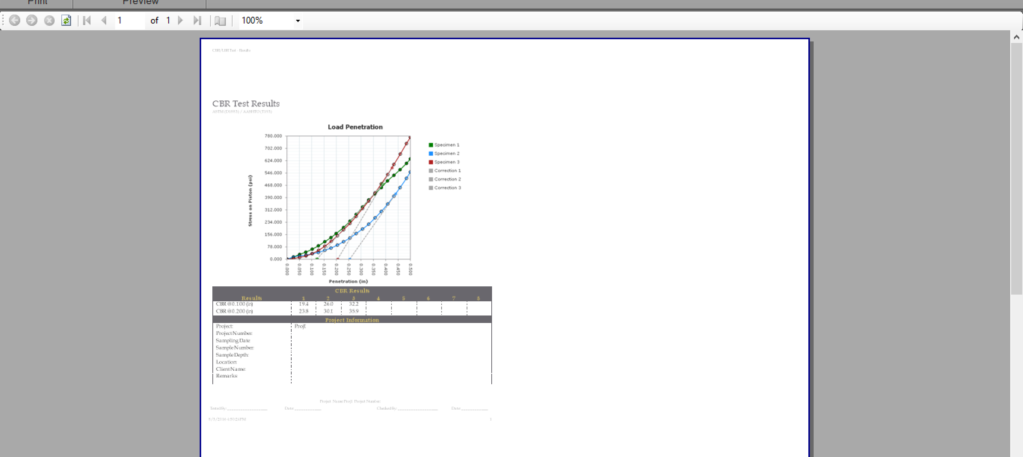Screen dimensions: 1023x457
Task: Click the red Specimen 3 legend swatch
Action: (431, 162)
